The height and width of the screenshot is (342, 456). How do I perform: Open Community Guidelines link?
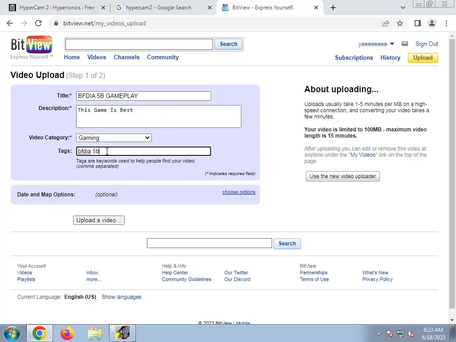coord(187,279)
